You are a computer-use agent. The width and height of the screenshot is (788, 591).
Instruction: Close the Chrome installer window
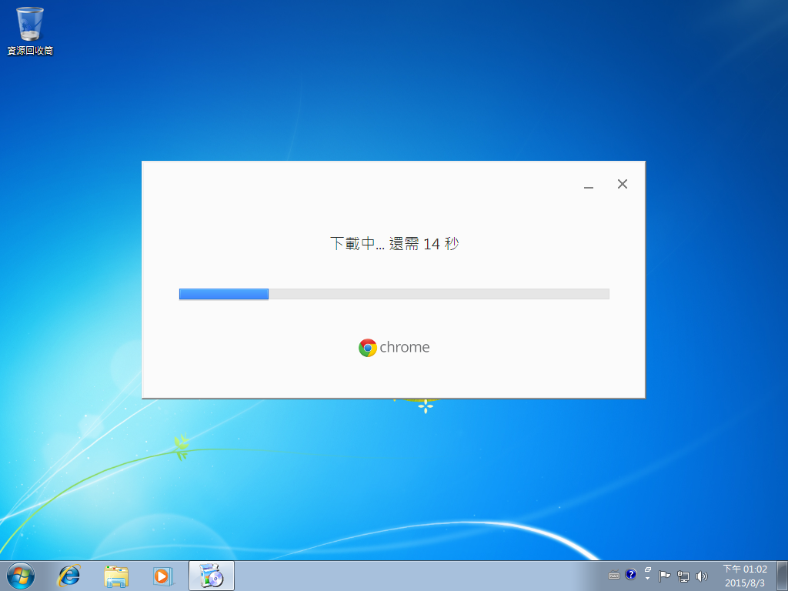click(622, 184)
